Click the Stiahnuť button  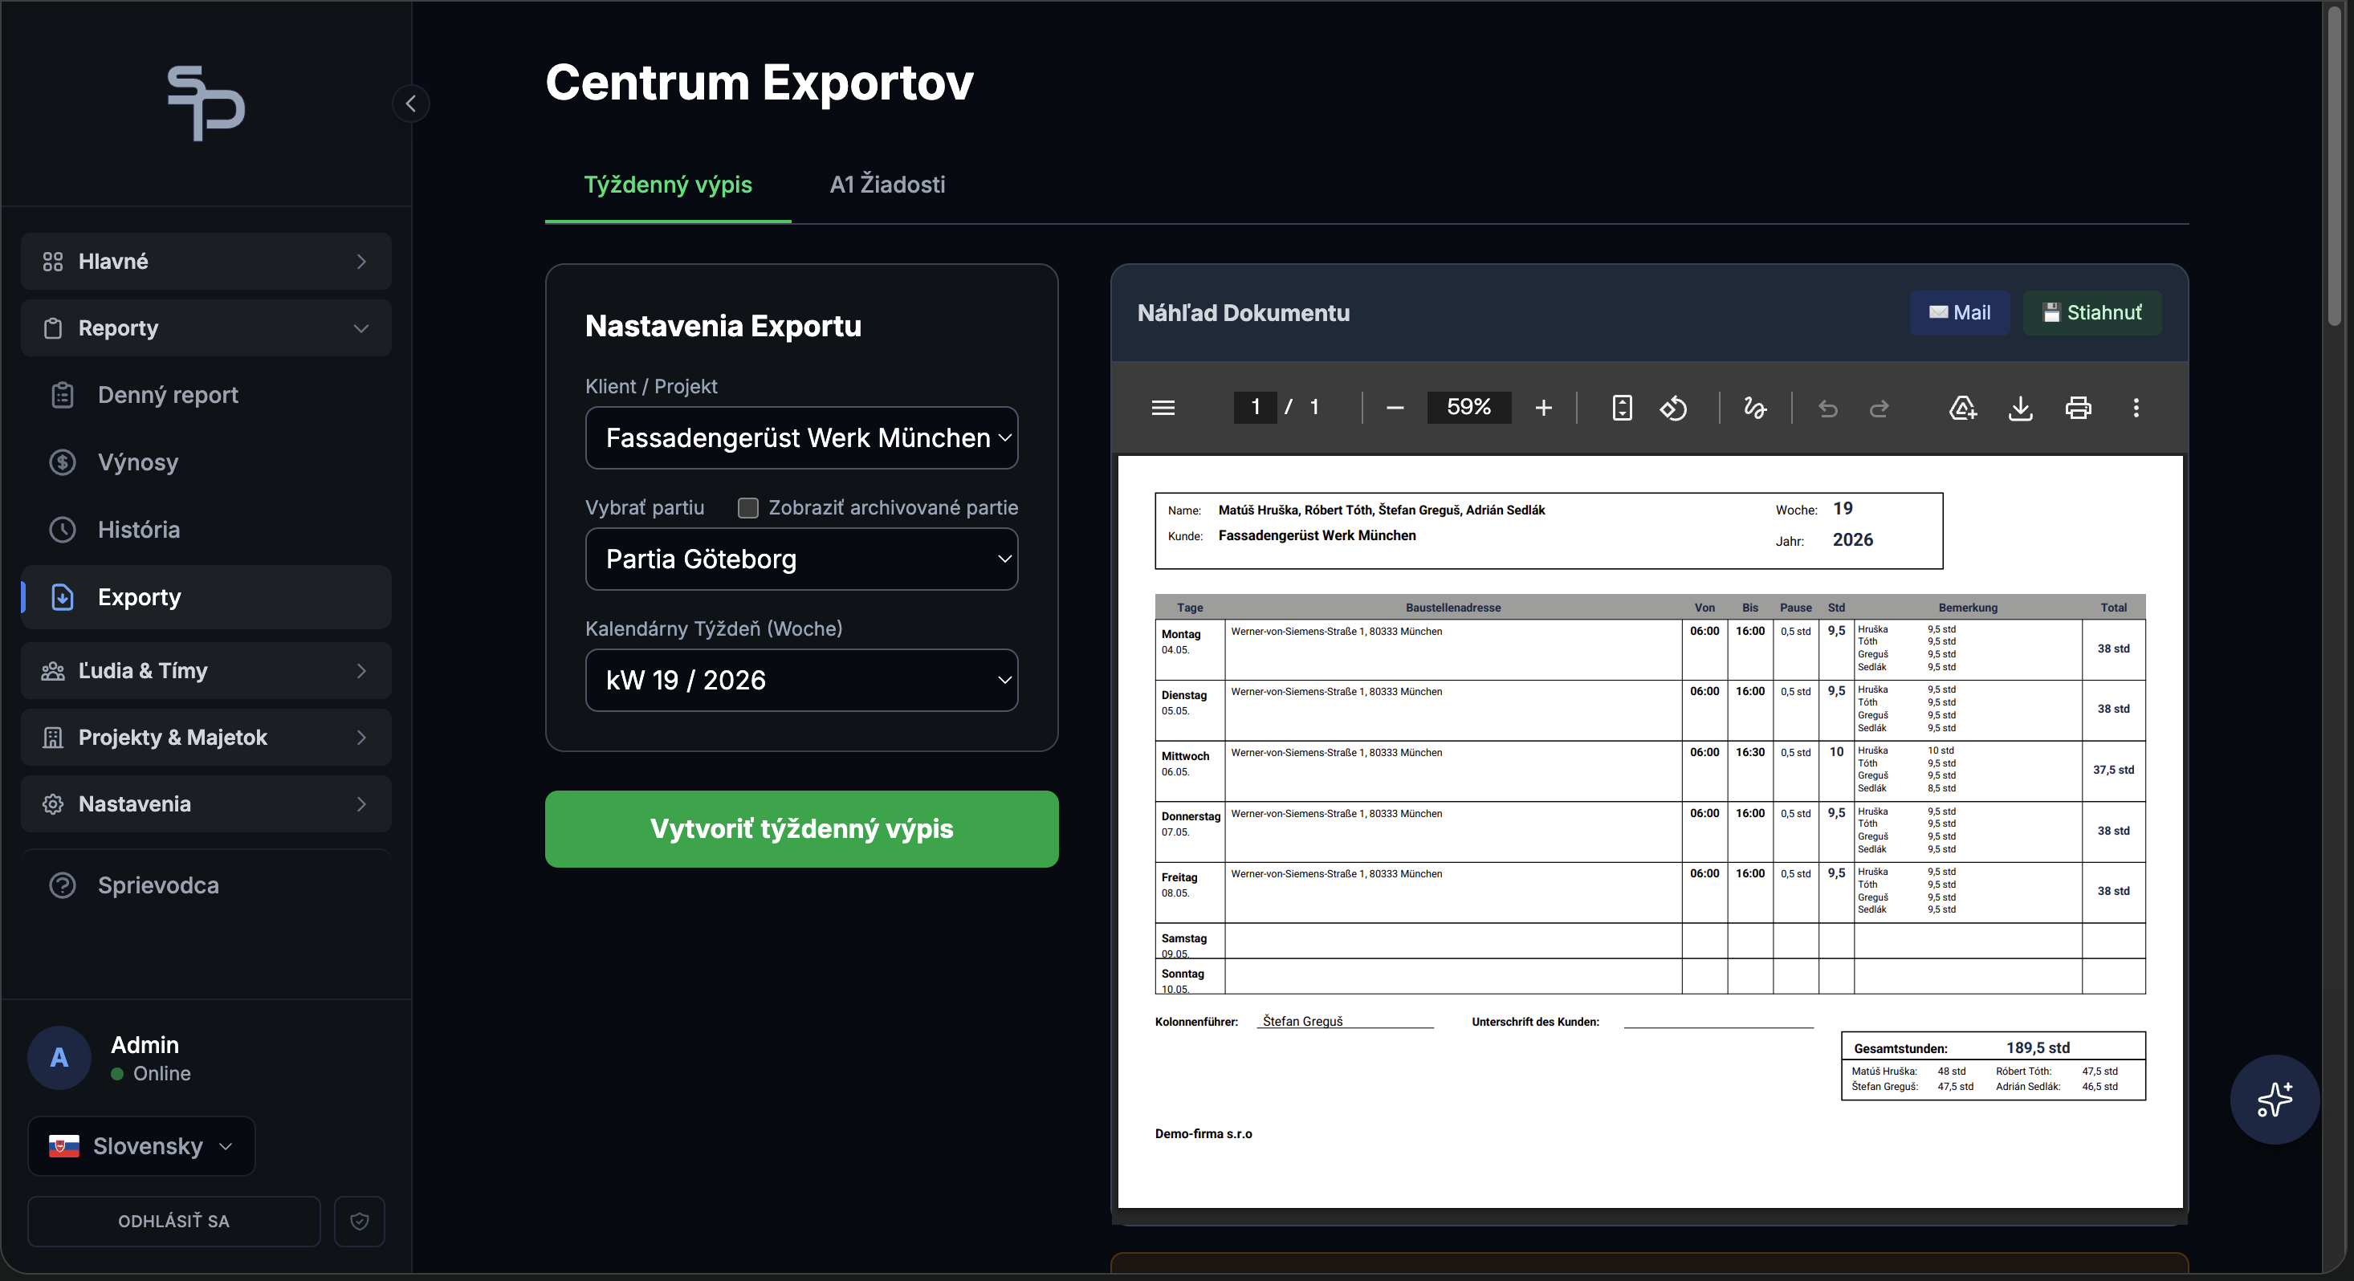[x=2091, y=312]
